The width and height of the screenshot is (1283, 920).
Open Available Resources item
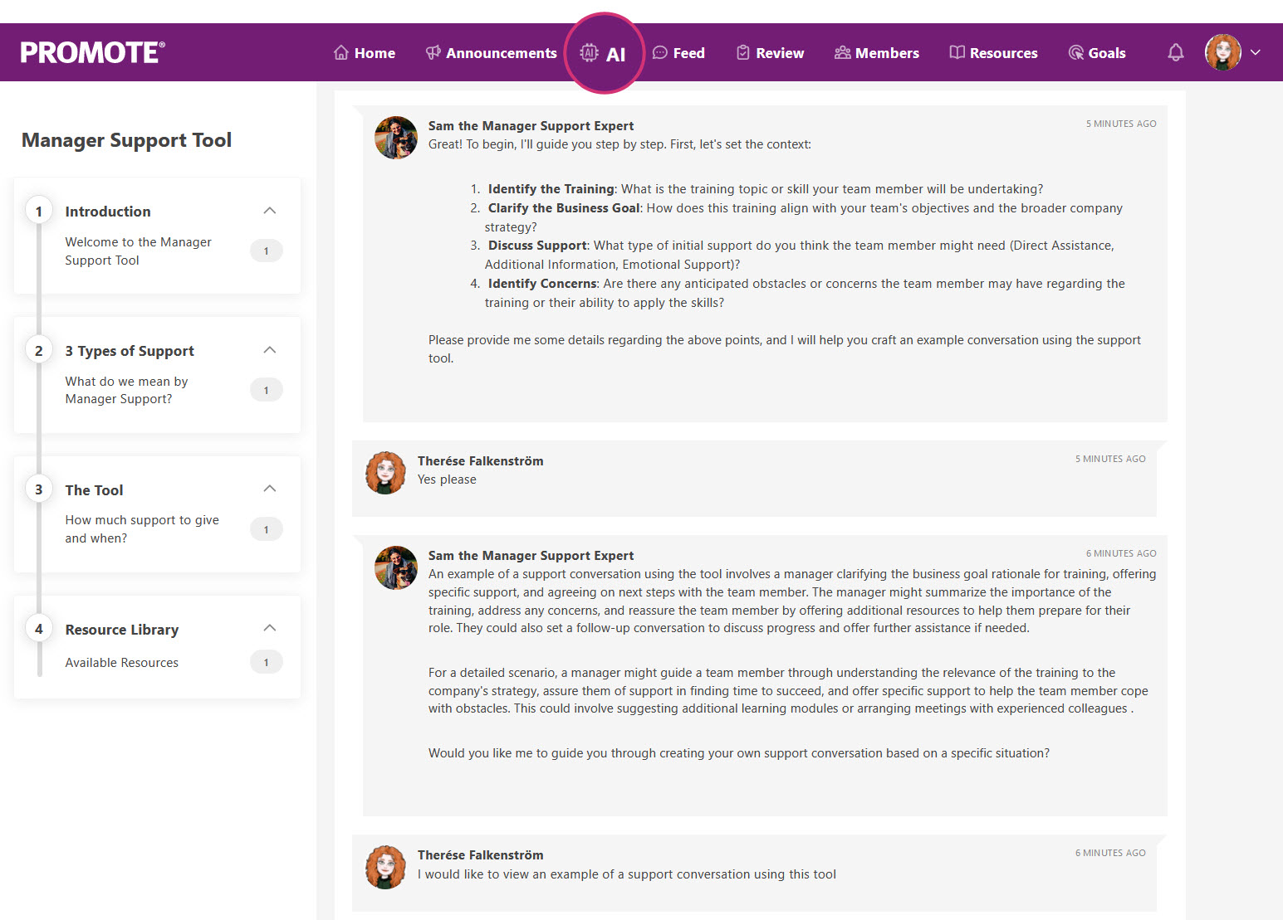[x=122, y=663]
